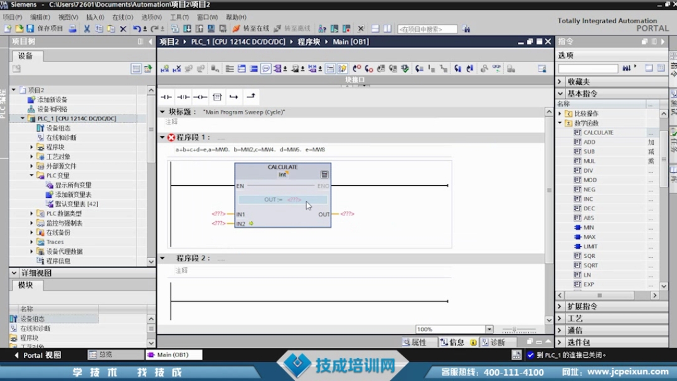Viewport: 677px width, 381px height.
Task: Toggle network comments display icon
Action: click(x=330, y=68)
